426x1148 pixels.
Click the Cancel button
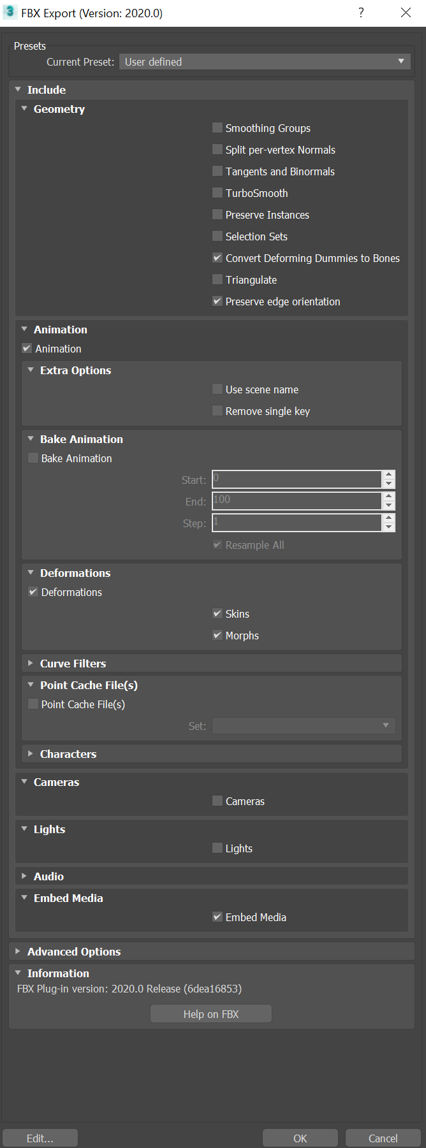click(383, 1138)
